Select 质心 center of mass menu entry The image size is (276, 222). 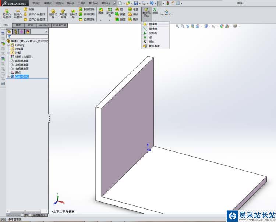tap(155, 42)
